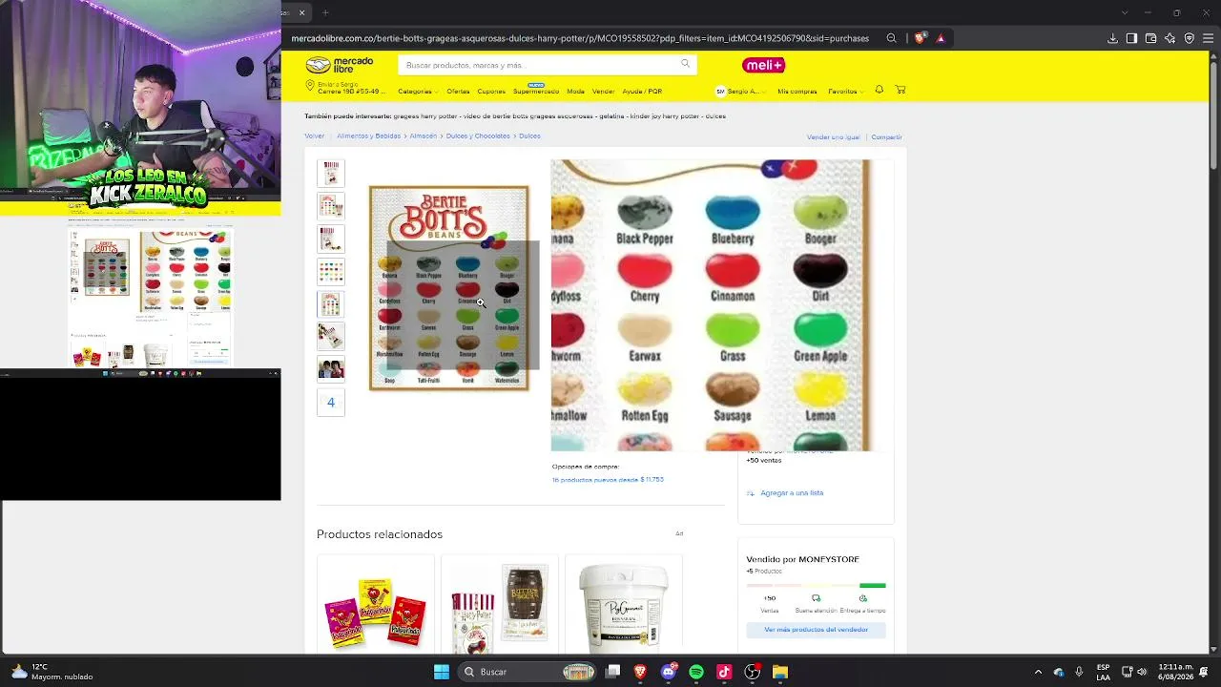This screenshot has height=687, width=1221.
Task: Open the browser hamburger menu
Action: point(1208,38)
